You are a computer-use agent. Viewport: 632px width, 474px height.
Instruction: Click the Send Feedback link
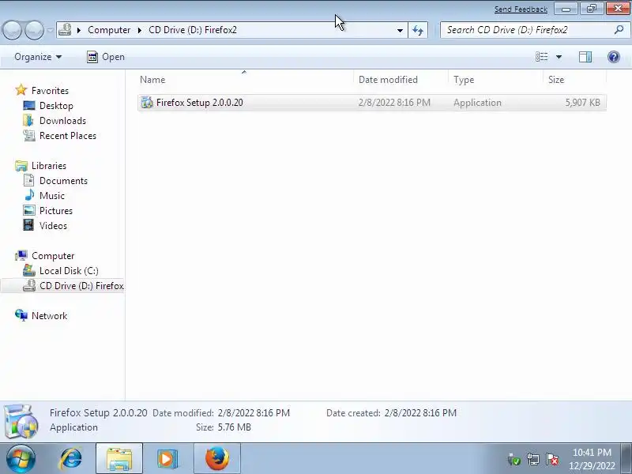click(521, 9)
